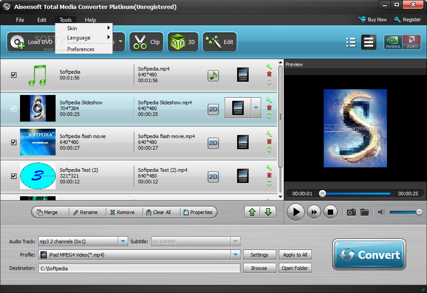Expand Softpedia flash movie row with green chevrons
427x293 pixels.
(x=269, y=150)
